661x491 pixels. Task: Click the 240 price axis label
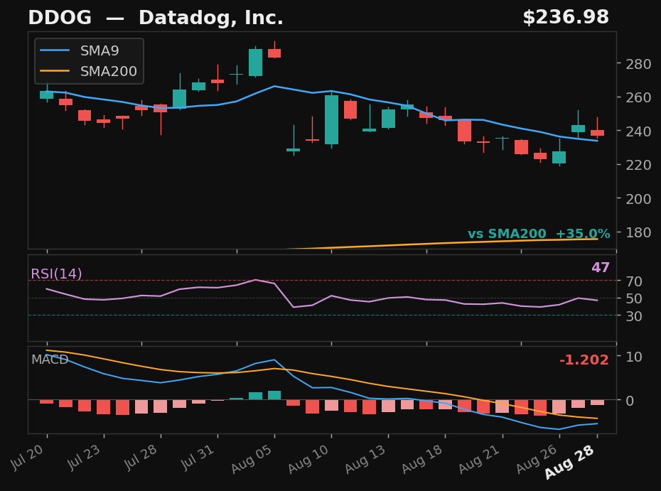[x=638, y=131]
